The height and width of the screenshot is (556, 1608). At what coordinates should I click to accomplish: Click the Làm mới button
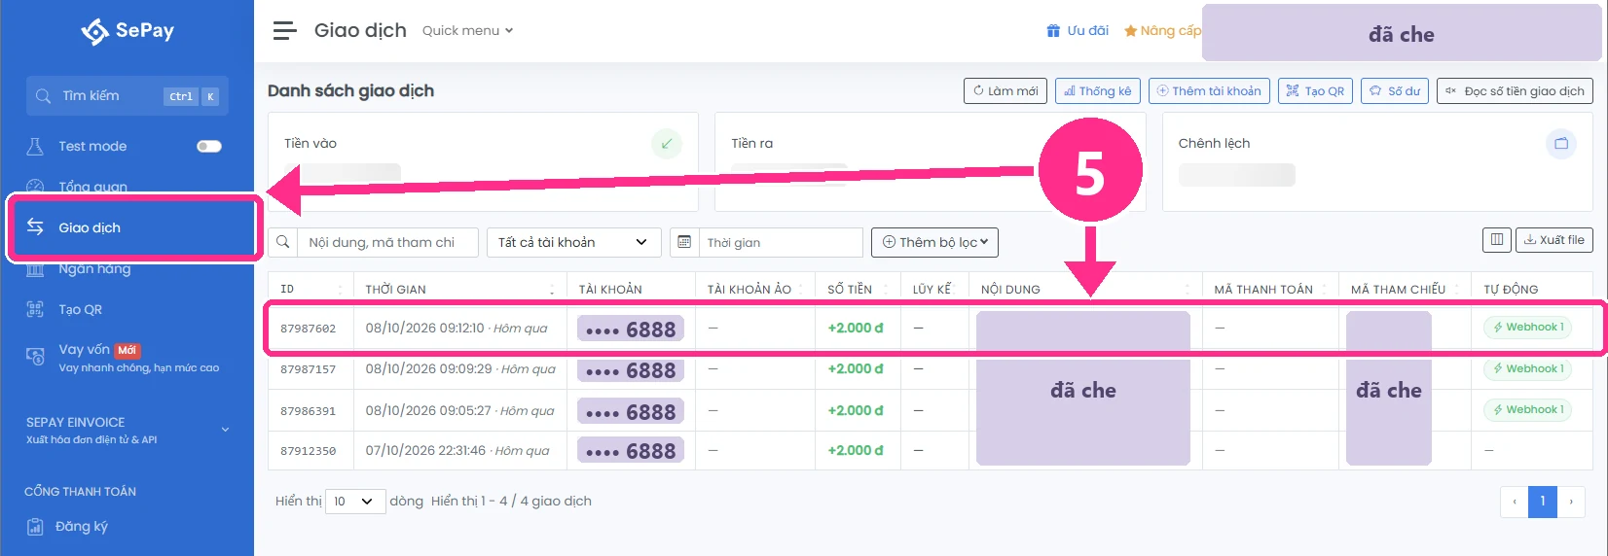coord(1005,90)
